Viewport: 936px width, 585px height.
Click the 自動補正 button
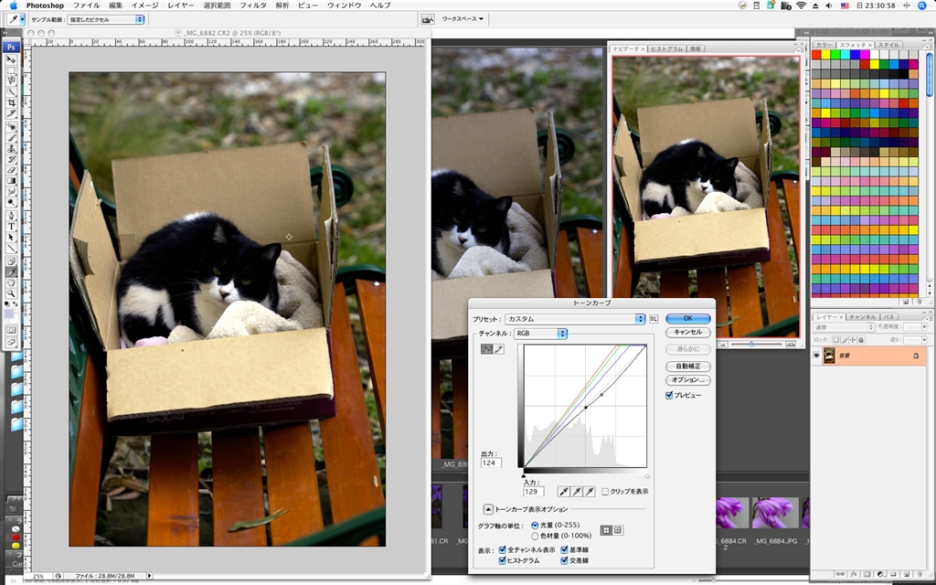[687, 366]
